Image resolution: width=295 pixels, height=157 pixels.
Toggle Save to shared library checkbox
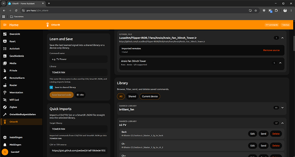[51, 87]
